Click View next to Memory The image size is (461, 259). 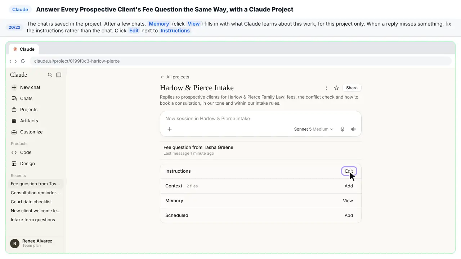348,201
